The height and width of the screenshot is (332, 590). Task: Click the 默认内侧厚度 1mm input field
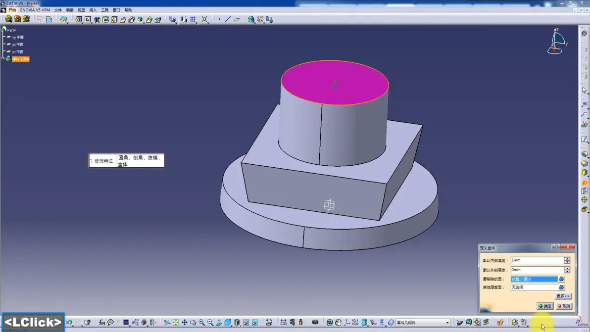[x=537, y=260]
